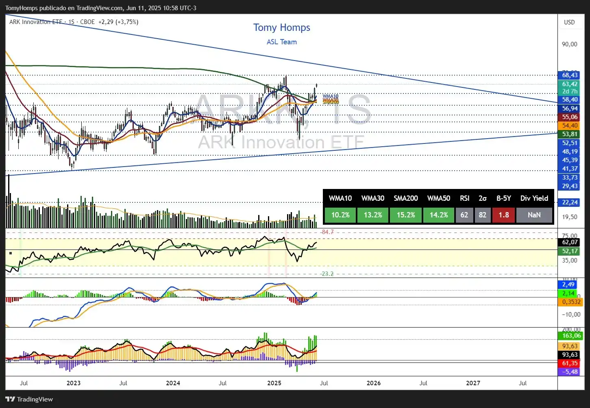590x408 pixels.
Task: Click the green 63,42 current price label
Action: 570,84
